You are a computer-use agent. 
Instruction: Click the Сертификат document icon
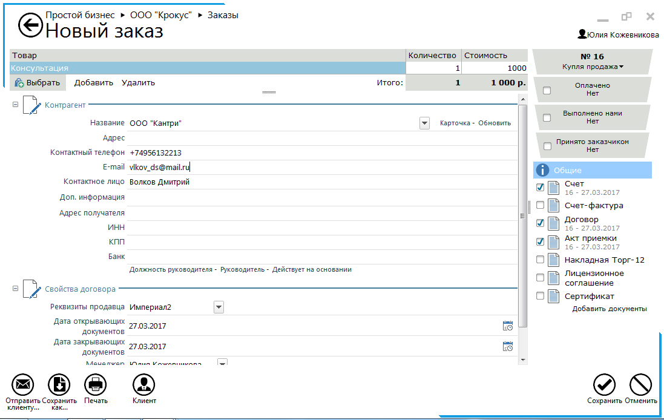coord(553,297)
